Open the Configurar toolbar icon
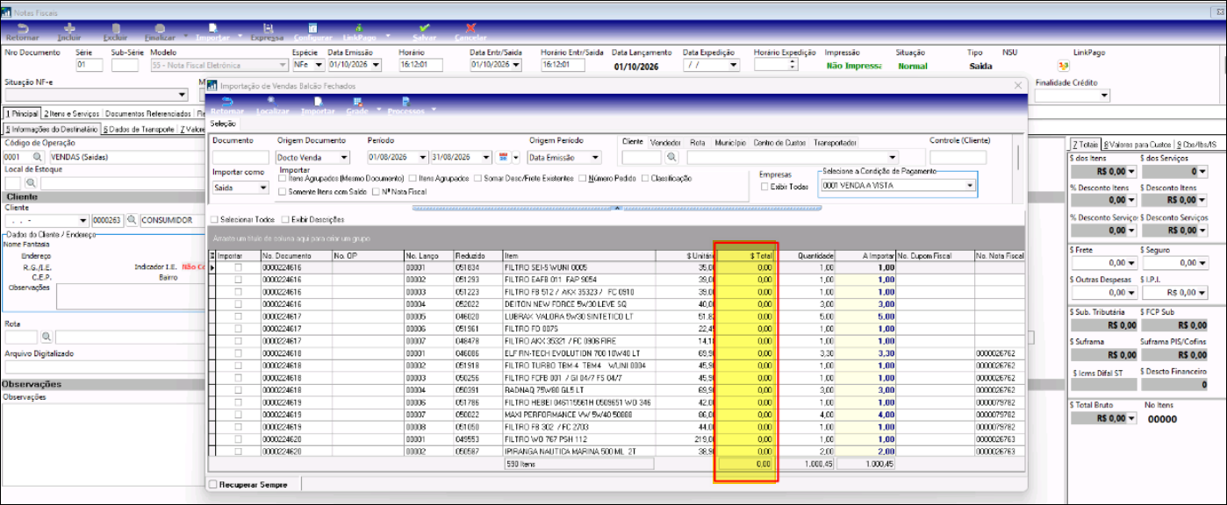 click(x=312, y=33)
